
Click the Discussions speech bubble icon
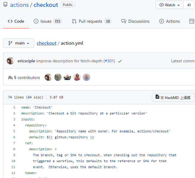point(124,21)
